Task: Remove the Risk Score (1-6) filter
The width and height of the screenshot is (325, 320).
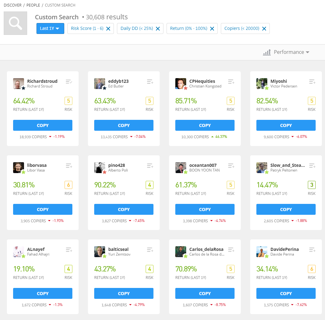Action: tap(108, 28)
